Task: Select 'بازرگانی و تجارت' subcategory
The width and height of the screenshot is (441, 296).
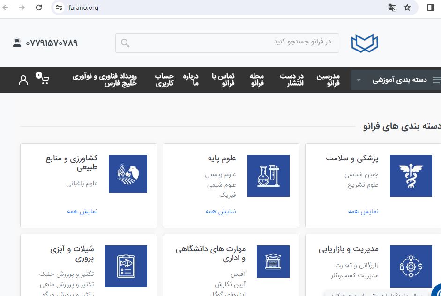Action: point(357,265)
